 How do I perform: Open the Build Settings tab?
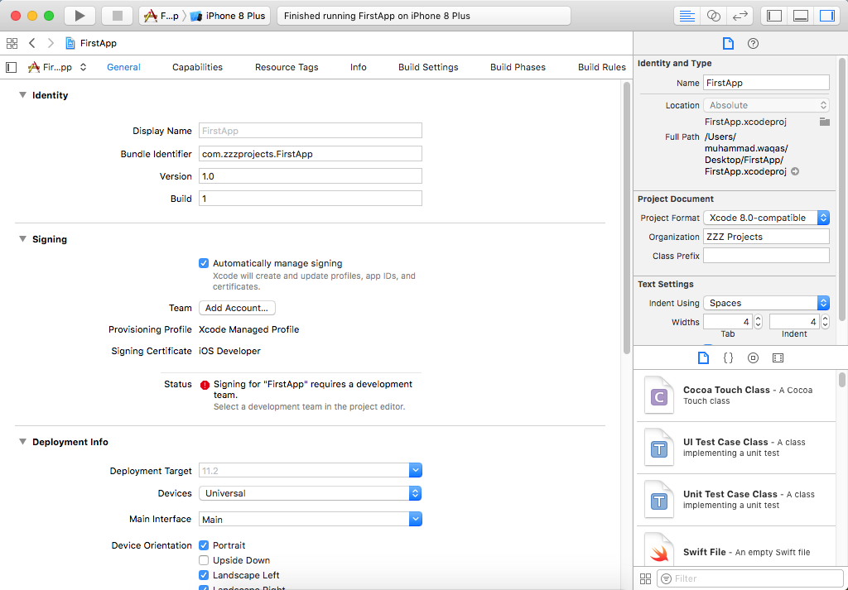pos(428,67)
